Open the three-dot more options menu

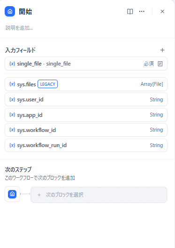(x=142, y=11)
